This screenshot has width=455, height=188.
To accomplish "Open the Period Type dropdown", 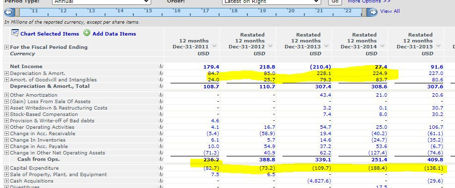I will tap(102, 1).
